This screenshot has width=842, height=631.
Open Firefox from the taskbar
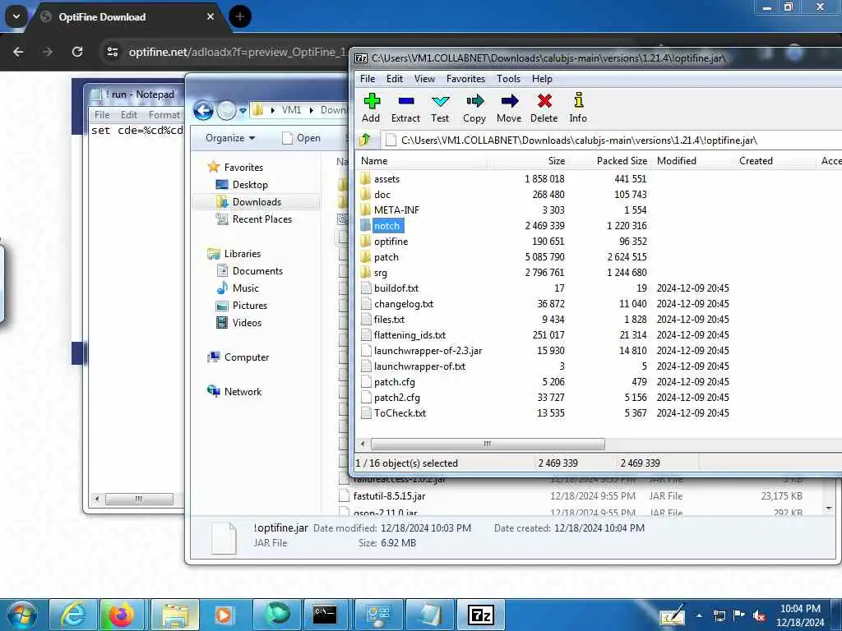coord(122,615)
